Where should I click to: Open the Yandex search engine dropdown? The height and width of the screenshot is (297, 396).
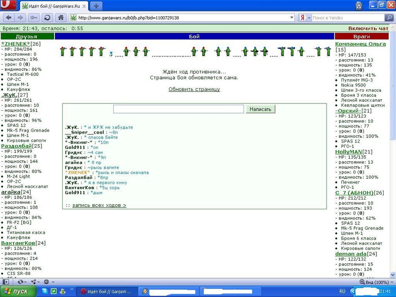pyautogui.click(x=309, y=18)
